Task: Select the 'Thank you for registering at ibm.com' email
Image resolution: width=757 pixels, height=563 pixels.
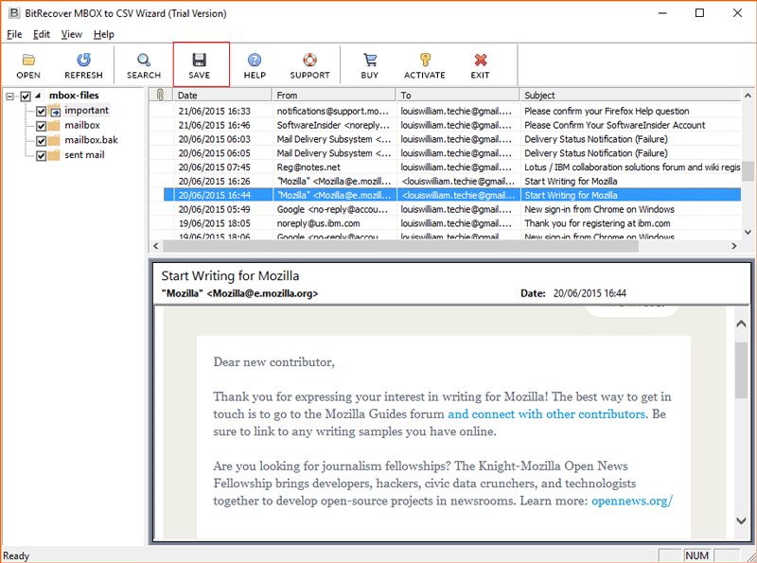Action: 445,223
